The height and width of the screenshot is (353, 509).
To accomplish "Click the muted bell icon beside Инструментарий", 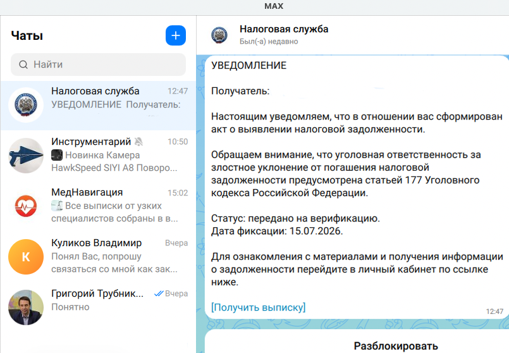I will pos(138,142).
